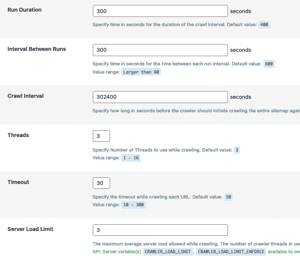Click the Server Load Limit label
This screenshot has height=260, width=300.
(30, 229)
